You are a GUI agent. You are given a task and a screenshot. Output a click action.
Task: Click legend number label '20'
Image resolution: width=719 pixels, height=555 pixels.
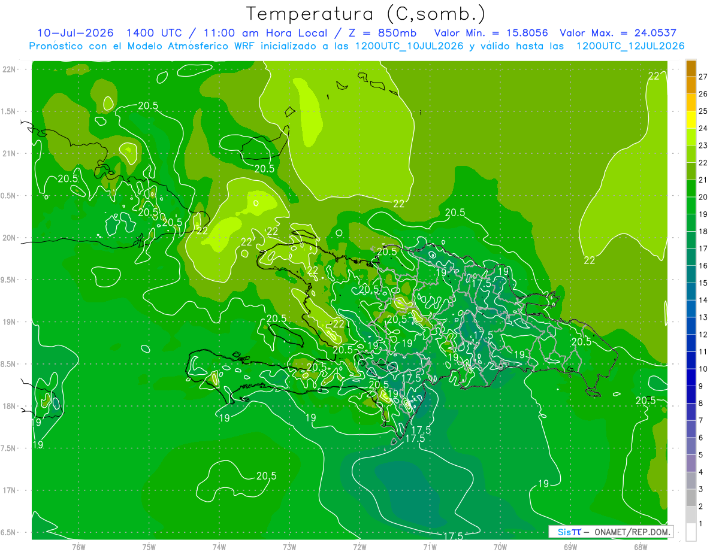pos(703,197)
